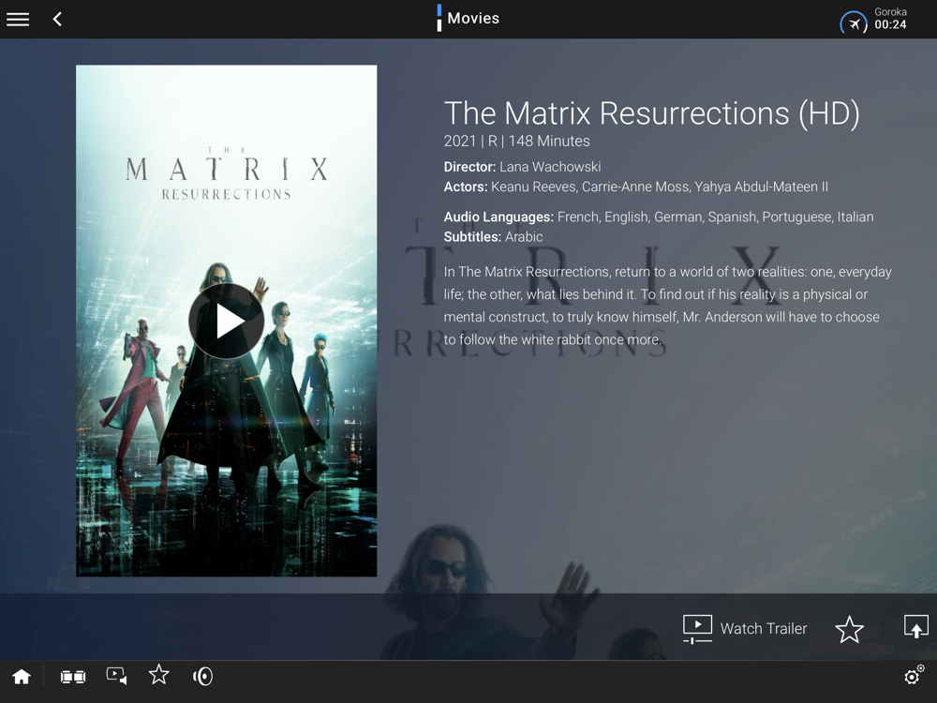Open the video with audio icon
The height and width of the screenshot is (703, 937).
coord(116,676)
